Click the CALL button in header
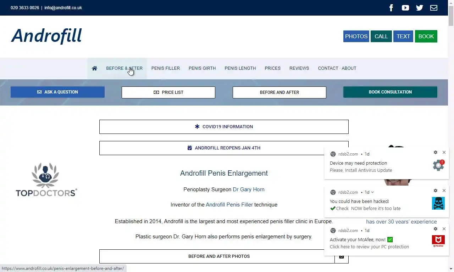 pos(381,36)
